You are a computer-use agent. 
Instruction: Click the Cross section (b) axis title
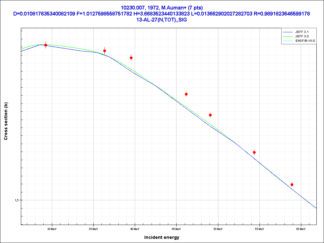click(x=6, y=121)
